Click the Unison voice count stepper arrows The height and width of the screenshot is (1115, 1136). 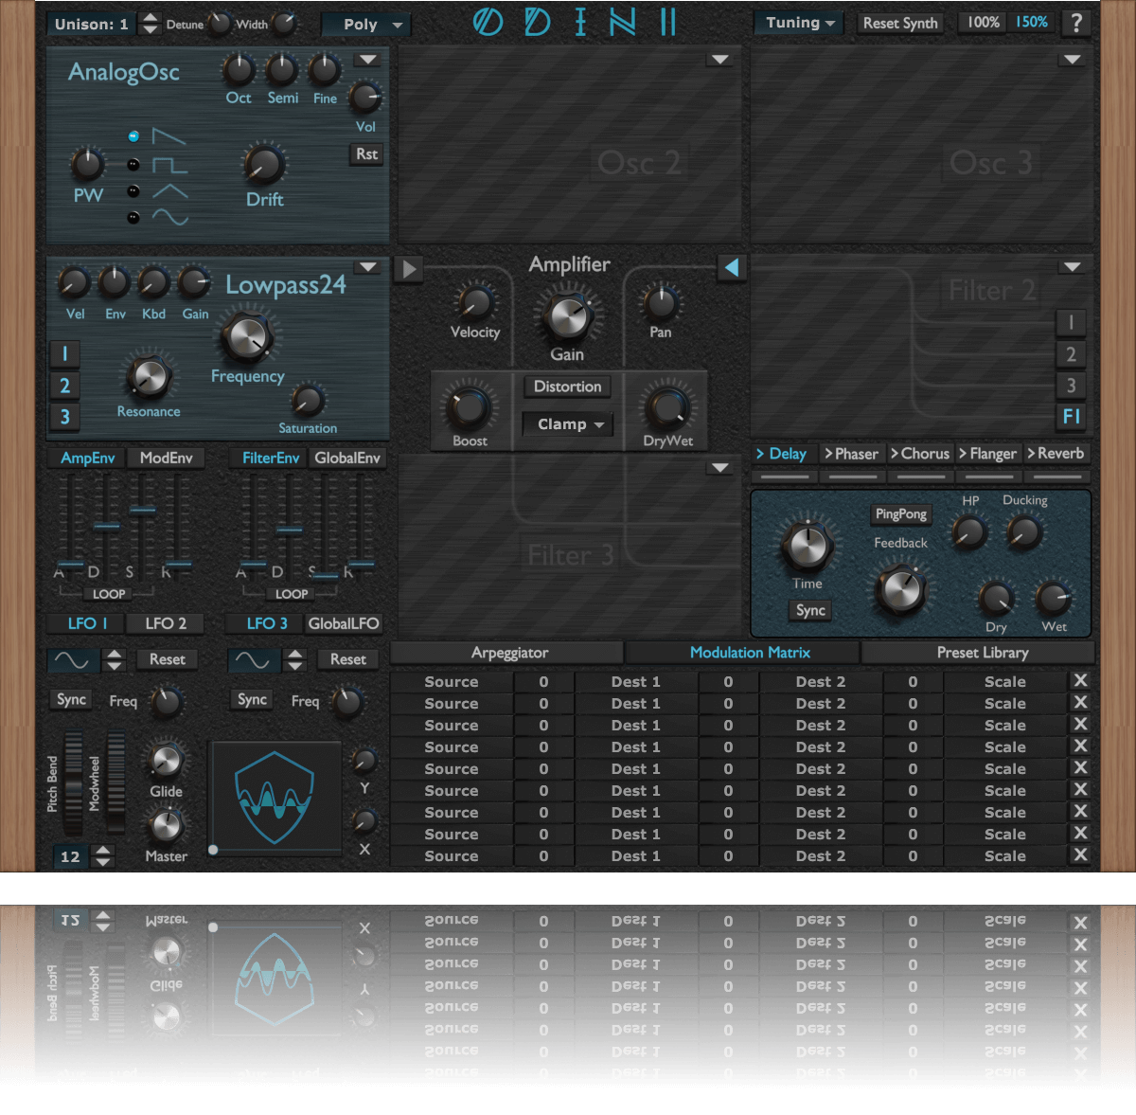click(150, 24)
